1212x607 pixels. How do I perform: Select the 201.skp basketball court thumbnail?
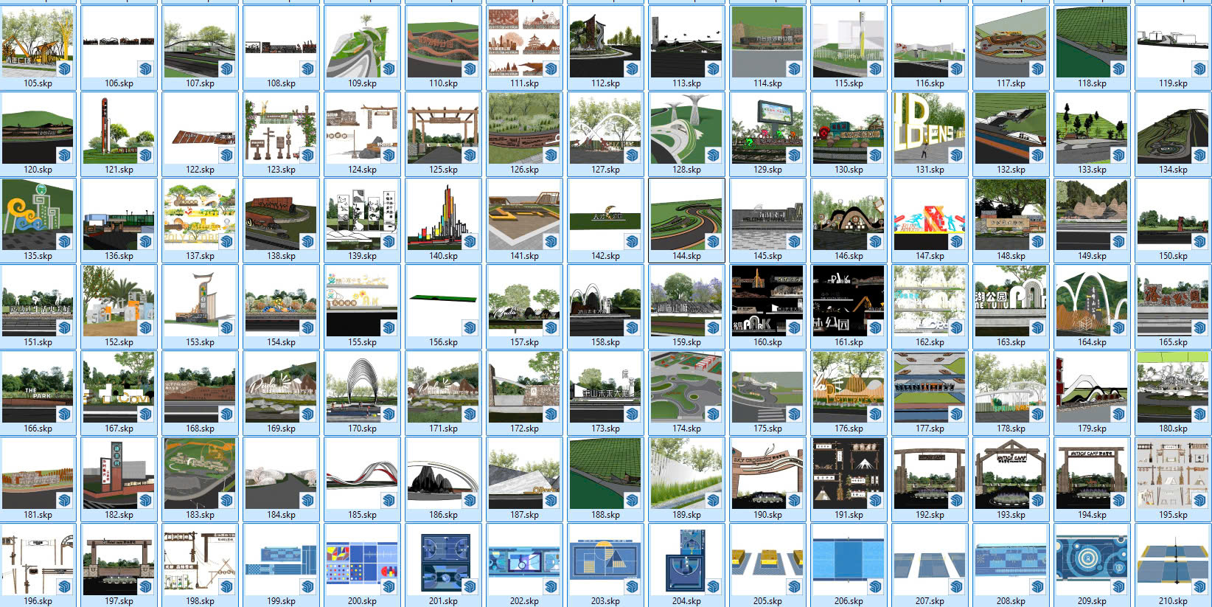click(443, 560)
